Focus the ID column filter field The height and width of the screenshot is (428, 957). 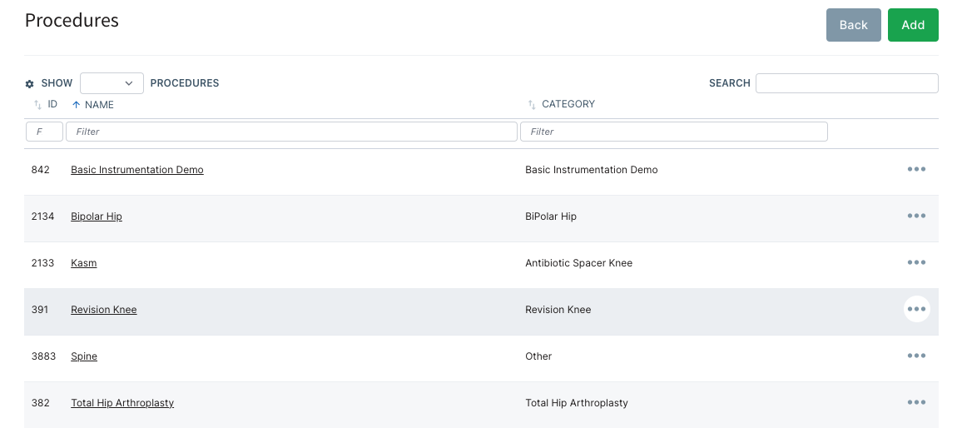click(x=44, y=132)
